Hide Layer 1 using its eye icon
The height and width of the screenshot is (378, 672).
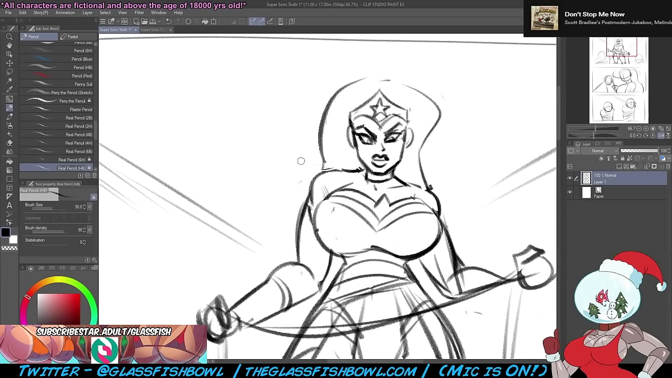click(570, 178)
